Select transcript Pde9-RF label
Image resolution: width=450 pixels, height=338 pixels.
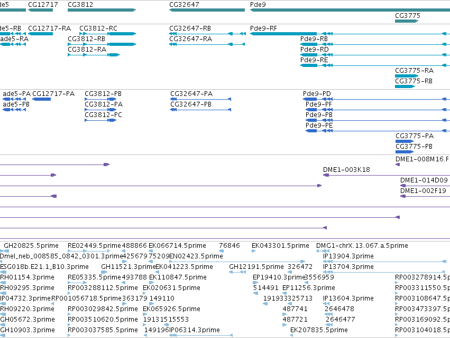click(263, 28)
